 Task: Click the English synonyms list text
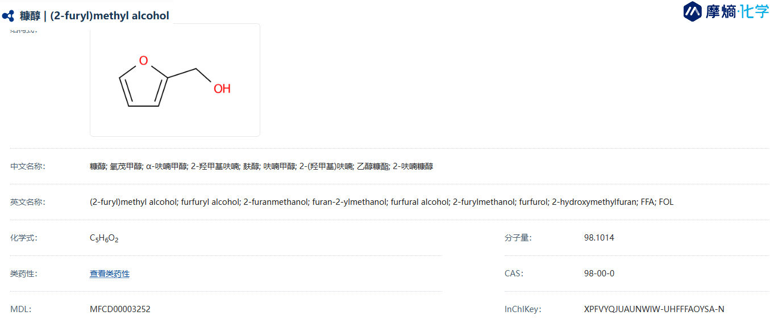[x=381, y=202]
